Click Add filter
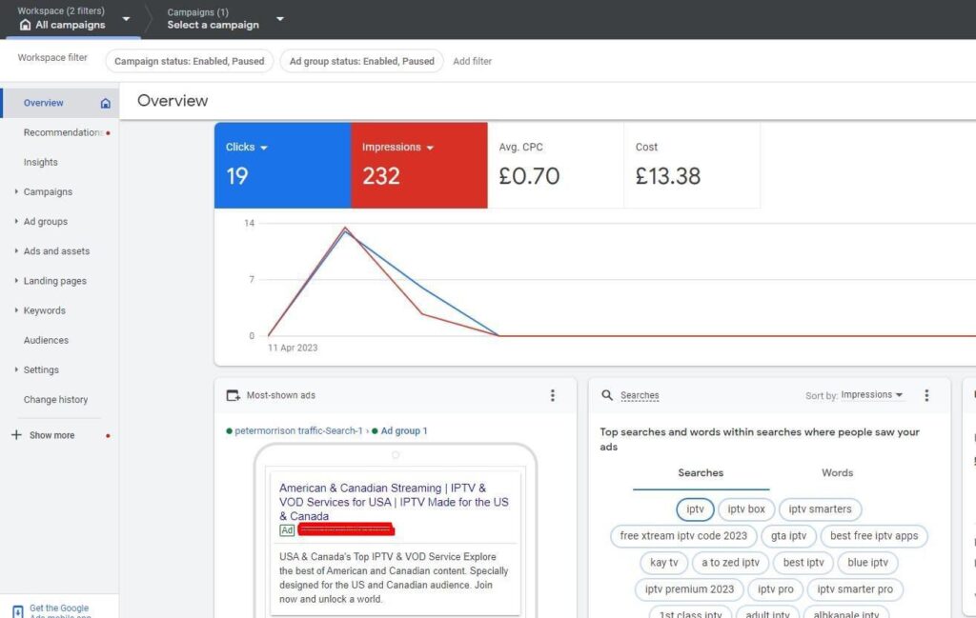 click(x=473, y=61)
